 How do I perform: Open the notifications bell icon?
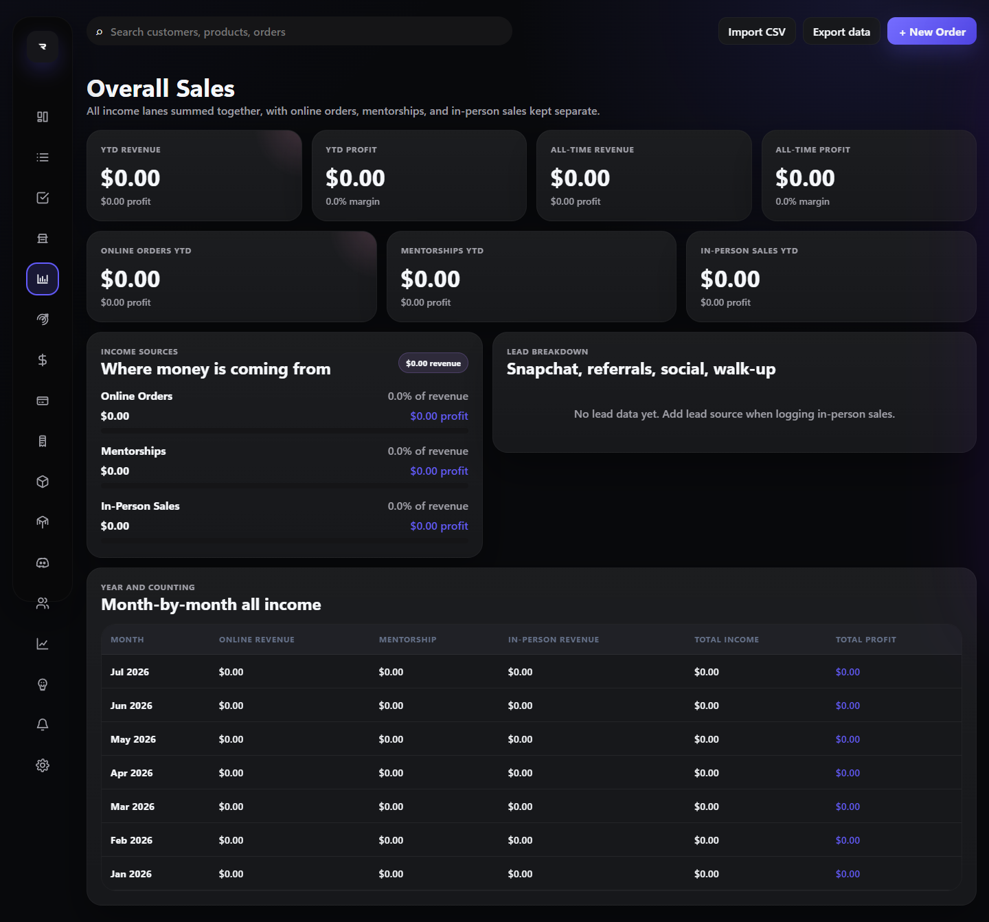coord(43,725)
